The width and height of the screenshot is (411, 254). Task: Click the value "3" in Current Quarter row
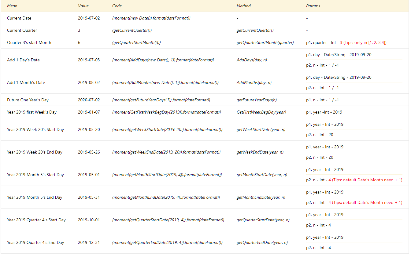[79, 30]
